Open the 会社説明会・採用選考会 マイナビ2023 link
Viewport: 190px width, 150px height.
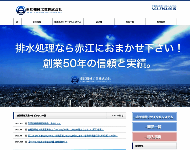point(66,129)
